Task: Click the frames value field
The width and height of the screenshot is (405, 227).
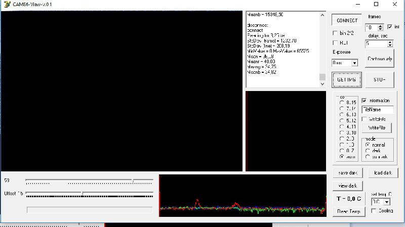Action: click(372, 27)
